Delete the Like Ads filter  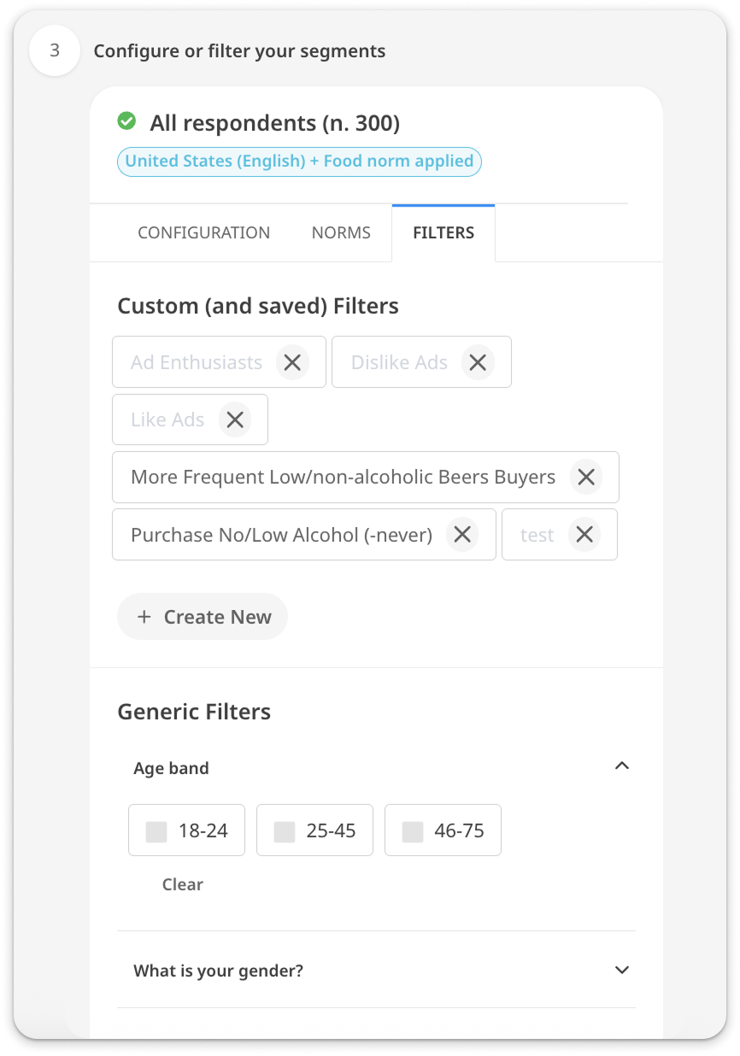coord(235,419)
